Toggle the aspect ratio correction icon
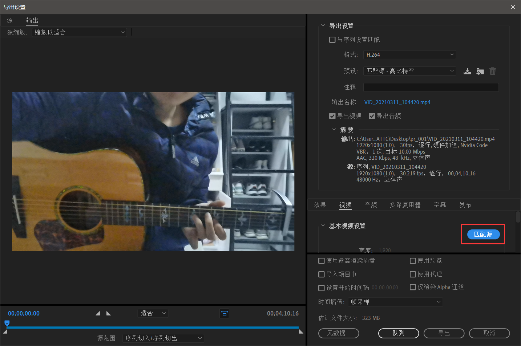Image resolution: width=521 pixels, height=346 pixels. point(224,313)
